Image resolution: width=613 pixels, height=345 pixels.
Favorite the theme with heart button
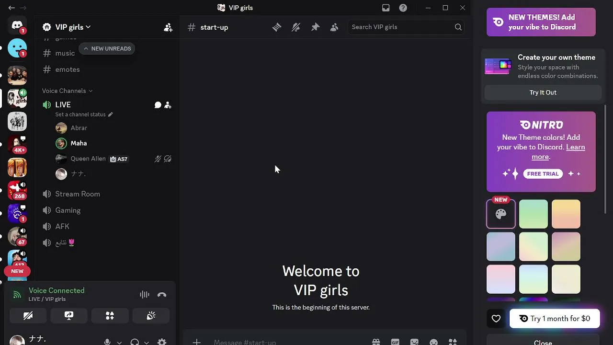(496, 319)
